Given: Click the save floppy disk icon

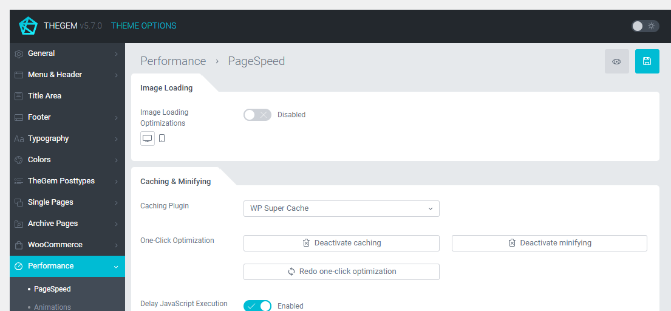Looking at the screenshot, I should pyautogui.click(x=647, y=61).
